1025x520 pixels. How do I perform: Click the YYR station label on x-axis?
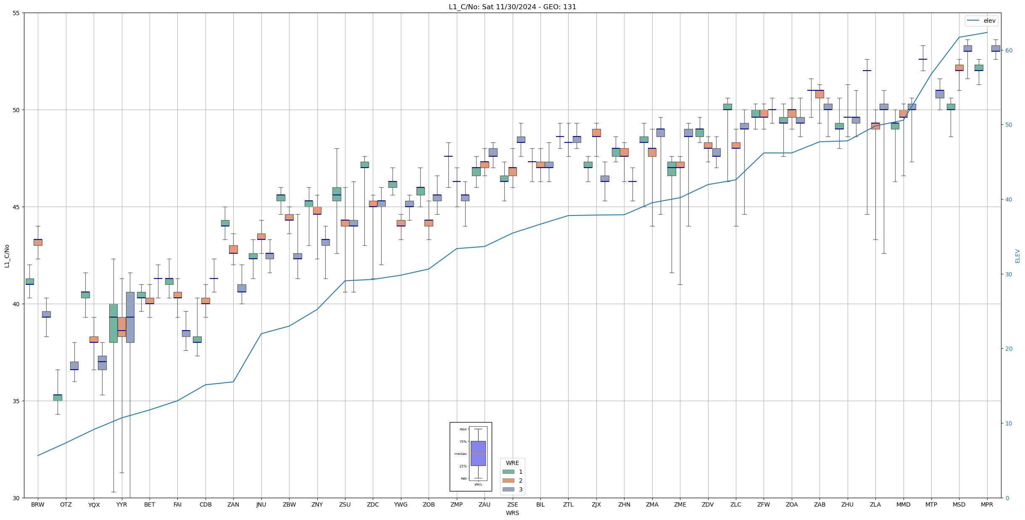(x=121, y=504)
